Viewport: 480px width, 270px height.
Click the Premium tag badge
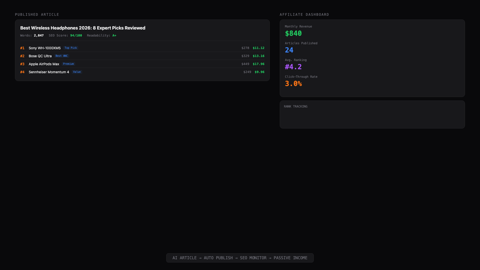[x=68, y=64]
